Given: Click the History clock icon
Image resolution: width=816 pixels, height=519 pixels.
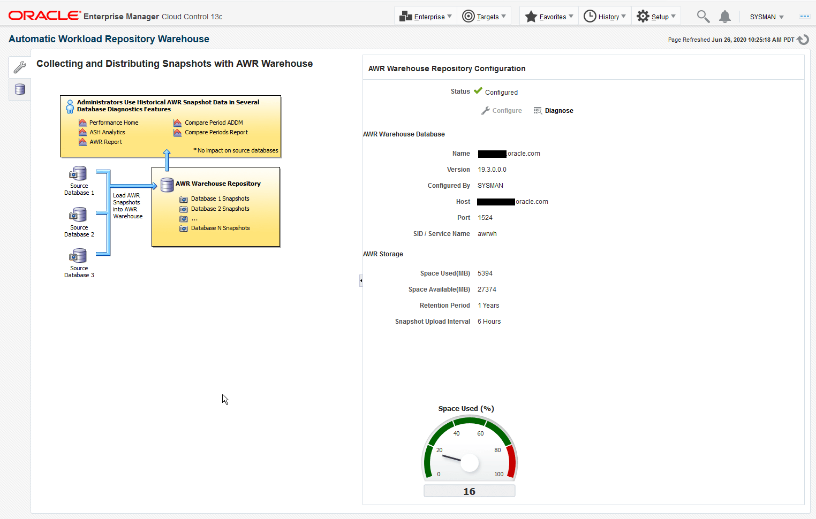Looking at the screenshot, I should coord(591,17).
